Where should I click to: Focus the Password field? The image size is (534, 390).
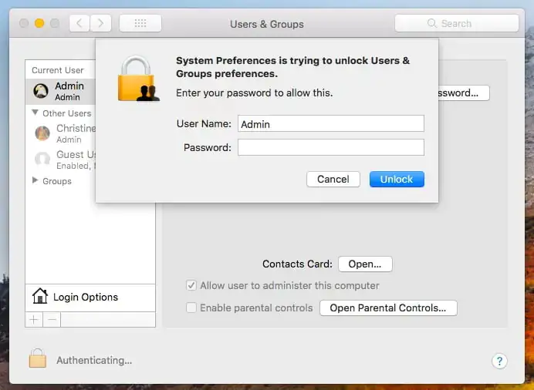point(331,147)
